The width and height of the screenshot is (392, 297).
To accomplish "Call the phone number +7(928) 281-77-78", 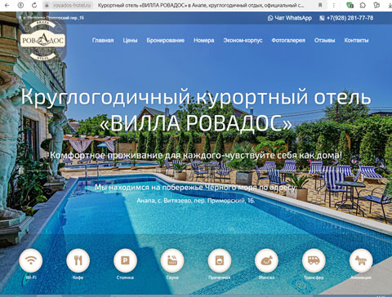I will 350,18.
